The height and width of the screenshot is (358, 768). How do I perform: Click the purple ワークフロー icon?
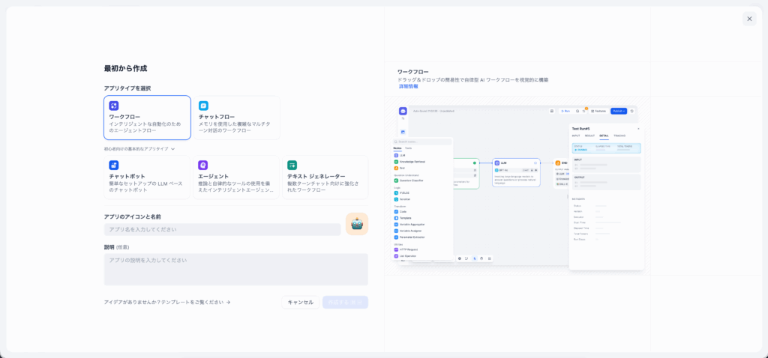click(114, 106)
